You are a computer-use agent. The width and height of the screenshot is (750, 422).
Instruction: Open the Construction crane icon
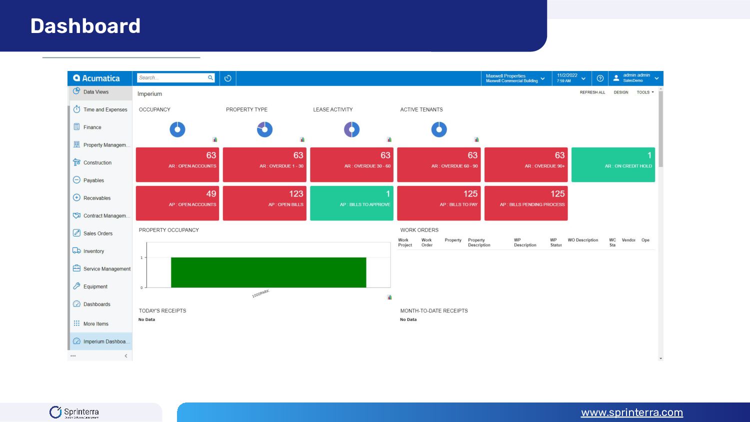(76, 162)
